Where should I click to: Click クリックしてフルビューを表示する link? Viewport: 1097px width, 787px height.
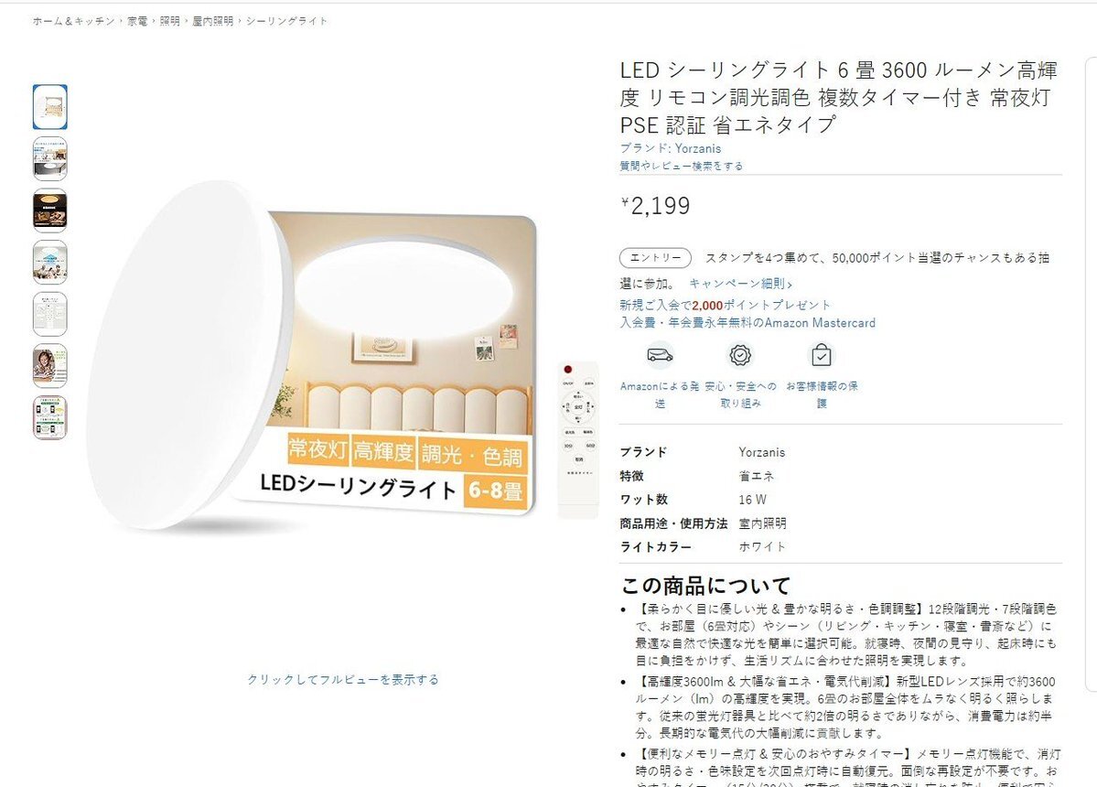(x=343, y=679)
